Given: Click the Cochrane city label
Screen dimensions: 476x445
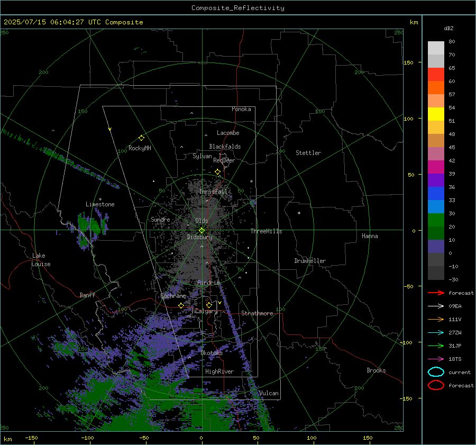Looking at the screenshot, I should 173,296.
